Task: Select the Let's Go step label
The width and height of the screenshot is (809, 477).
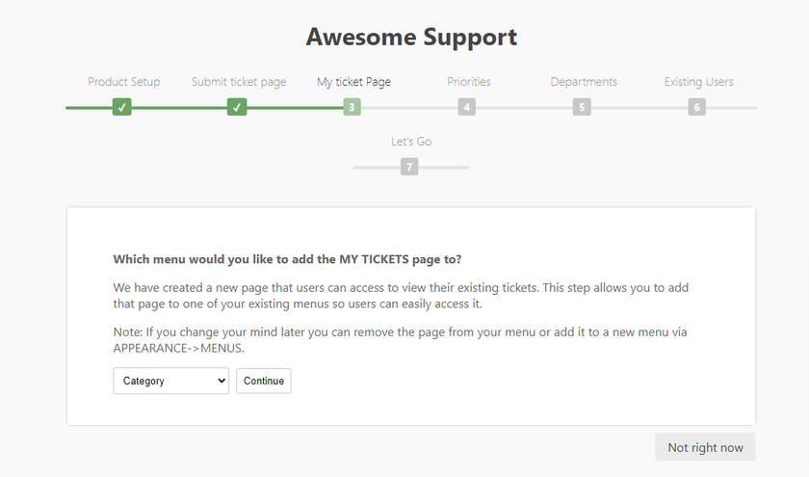Action: click(411, 142)
